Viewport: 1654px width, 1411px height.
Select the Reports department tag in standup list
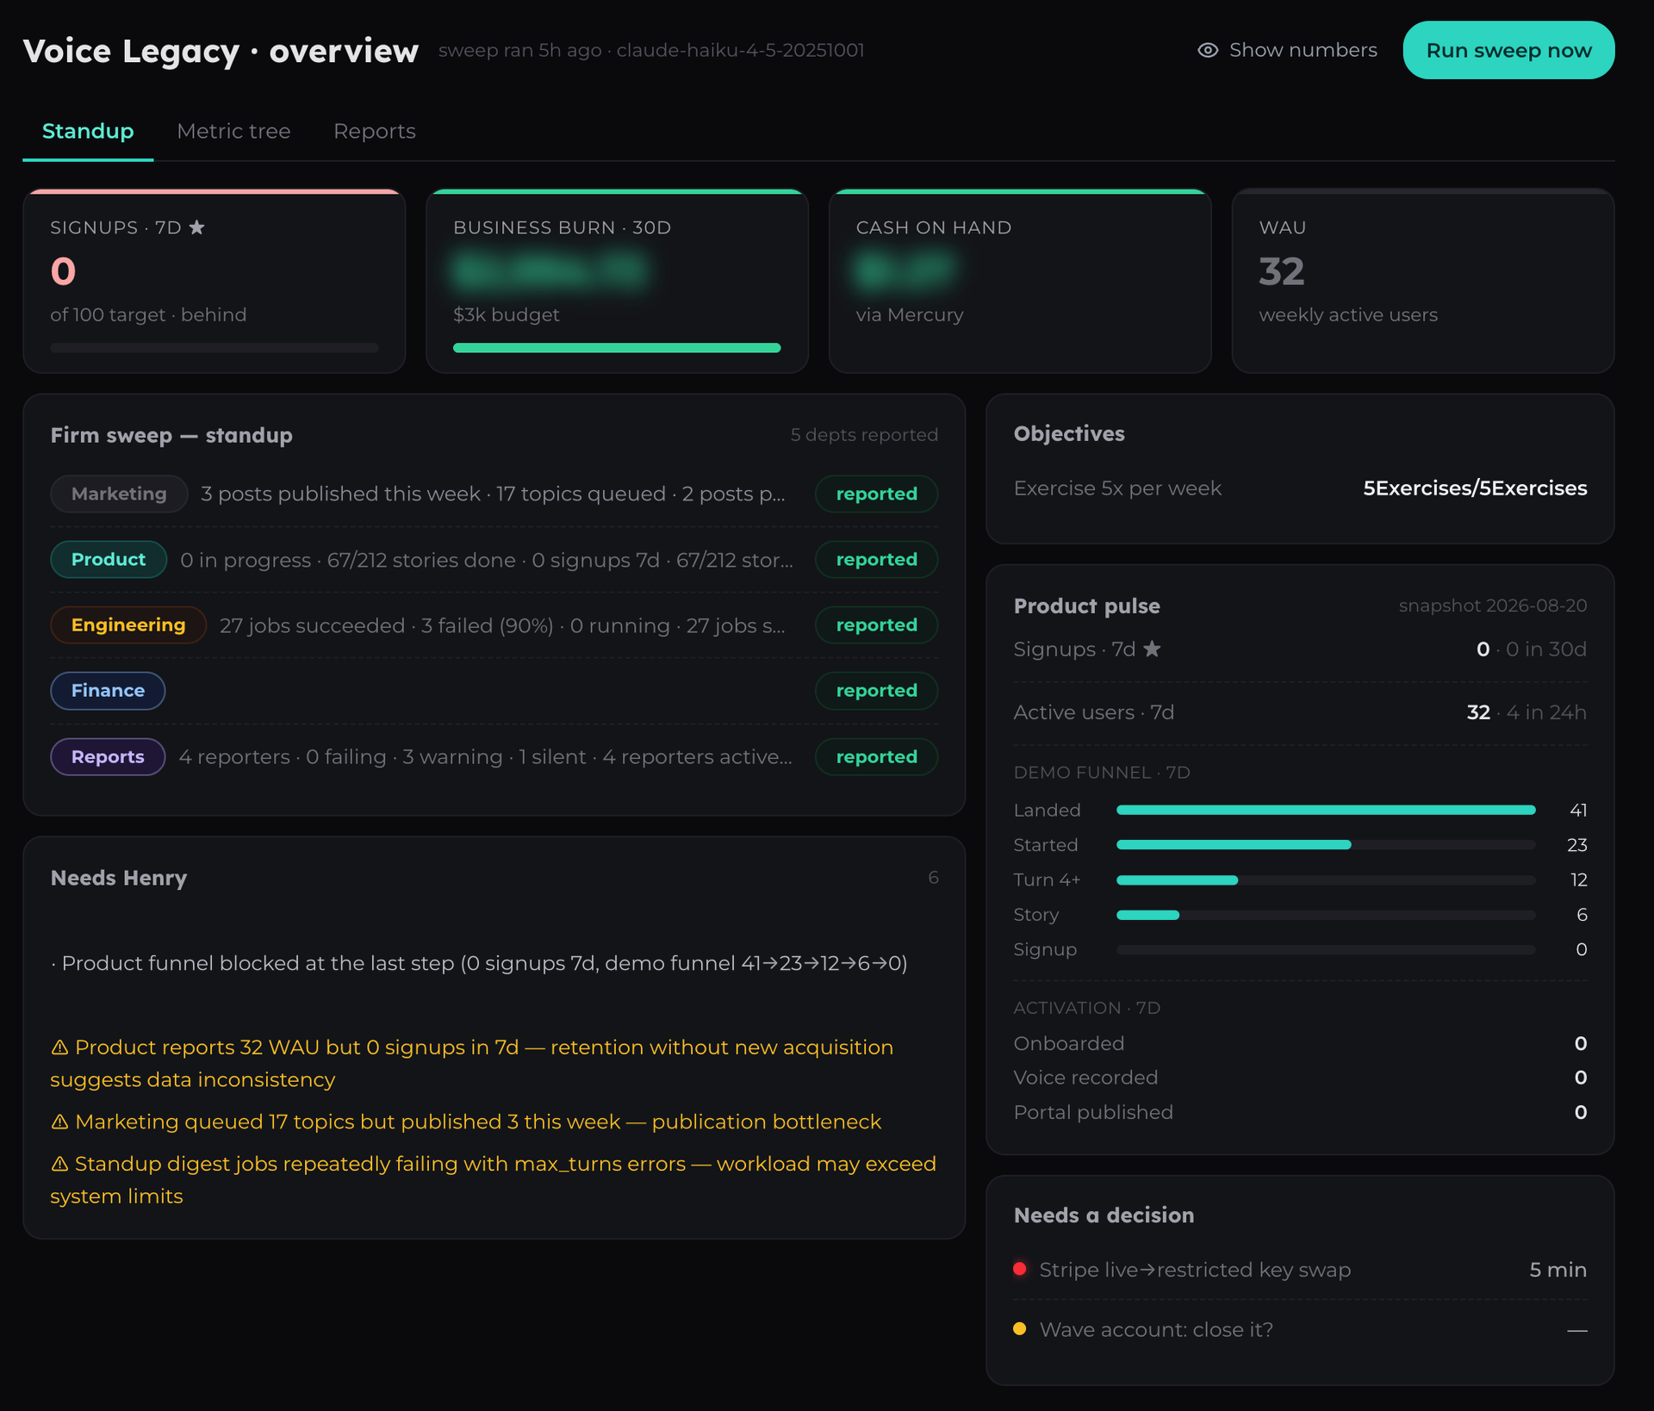pos(108,756)
